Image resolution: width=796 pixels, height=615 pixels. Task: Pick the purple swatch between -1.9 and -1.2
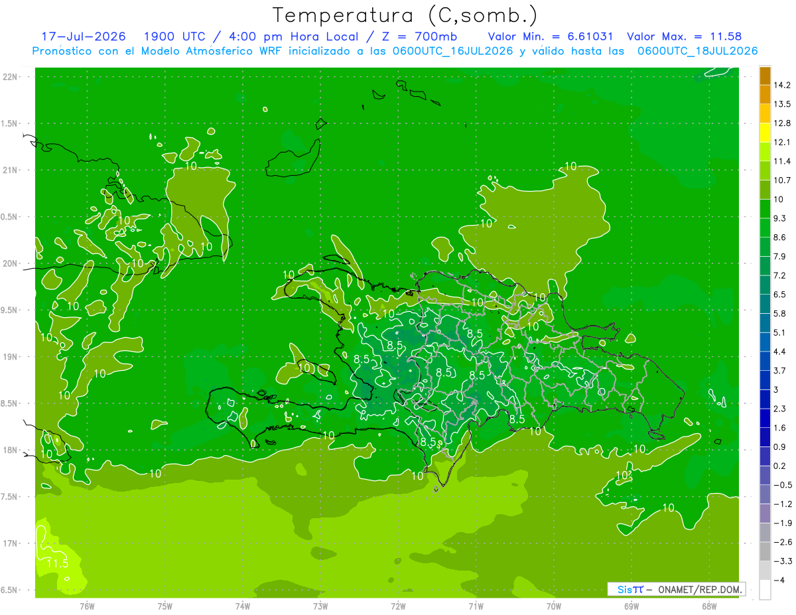(765, 513)
